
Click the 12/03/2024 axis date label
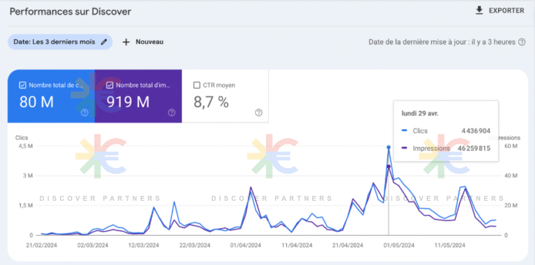click(x=144, y=245)
